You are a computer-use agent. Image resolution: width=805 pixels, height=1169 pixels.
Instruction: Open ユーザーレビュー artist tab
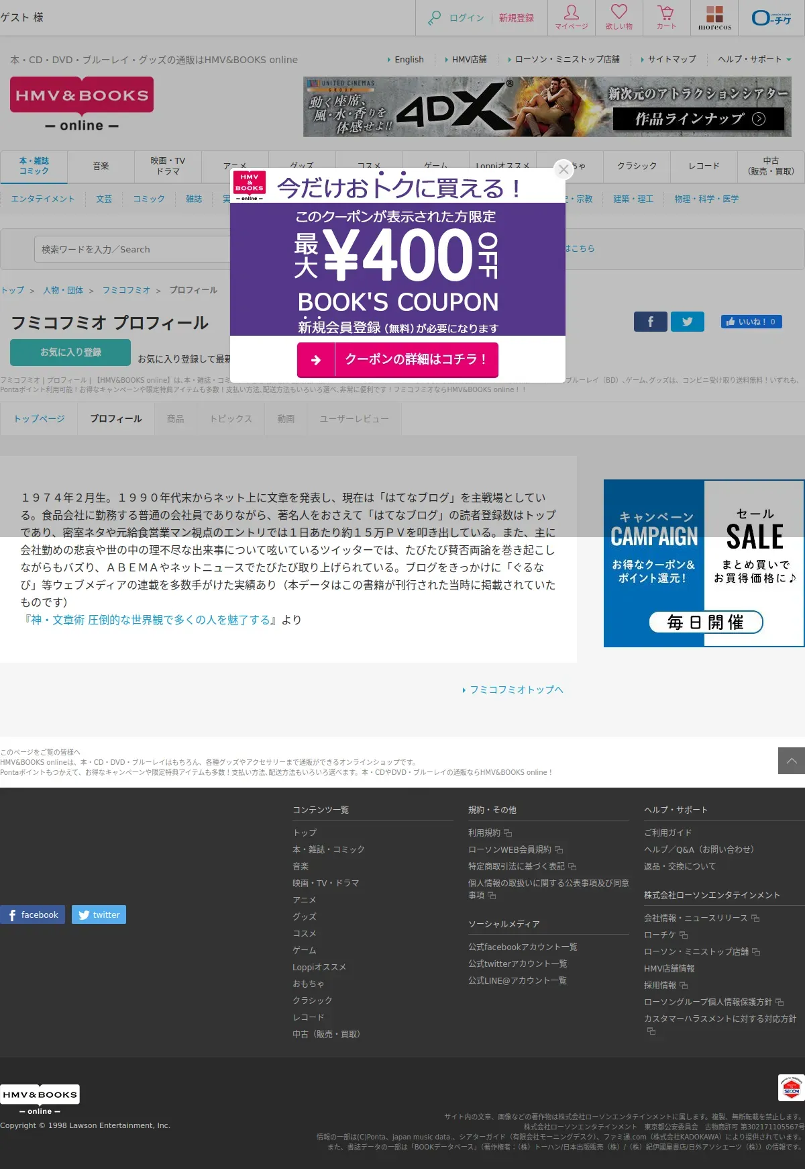(x=354, y=418)
